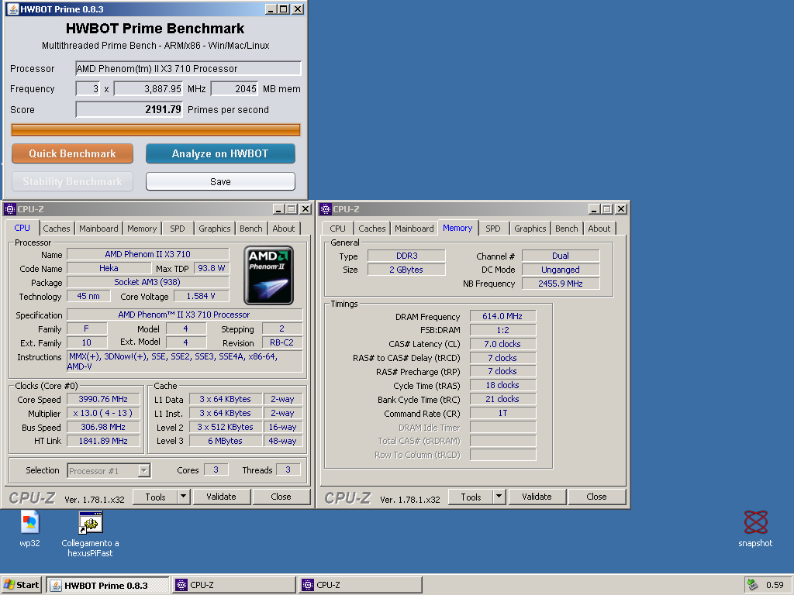Click the system tray icon beside 0.59
The height and width of the screenshot is (595, 794).
752,585
